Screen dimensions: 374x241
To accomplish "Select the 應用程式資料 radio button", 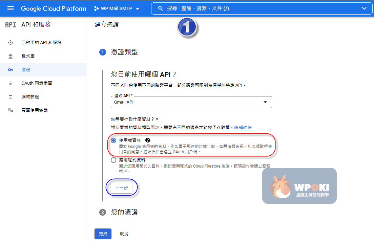I will [x=113, y=160].
